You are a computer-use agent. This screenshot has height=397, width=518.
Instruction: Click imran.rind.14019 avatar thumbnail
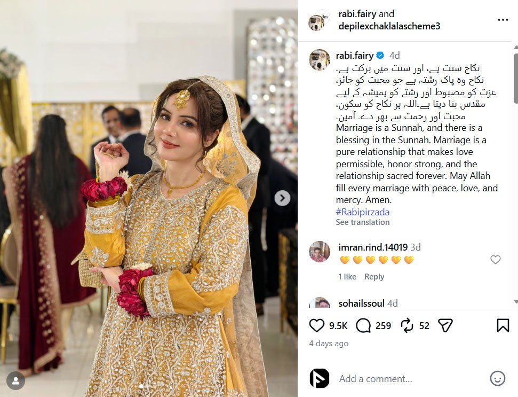coord(320,252)
